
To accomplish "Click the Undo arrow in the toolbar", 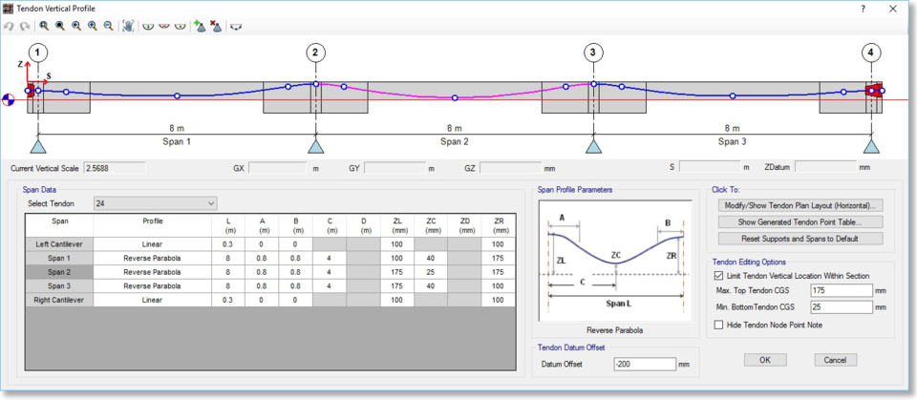I will click(x=9, y=26).
